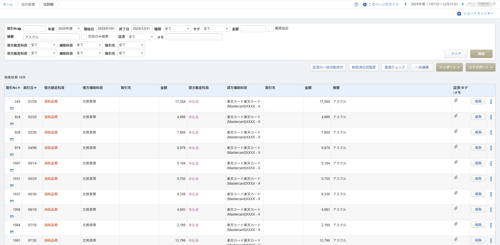The width and height of the screenshot is (500, 245).
Task: Open the 借方勘定科目 dropdown
Action: click(x=43, y=45)
